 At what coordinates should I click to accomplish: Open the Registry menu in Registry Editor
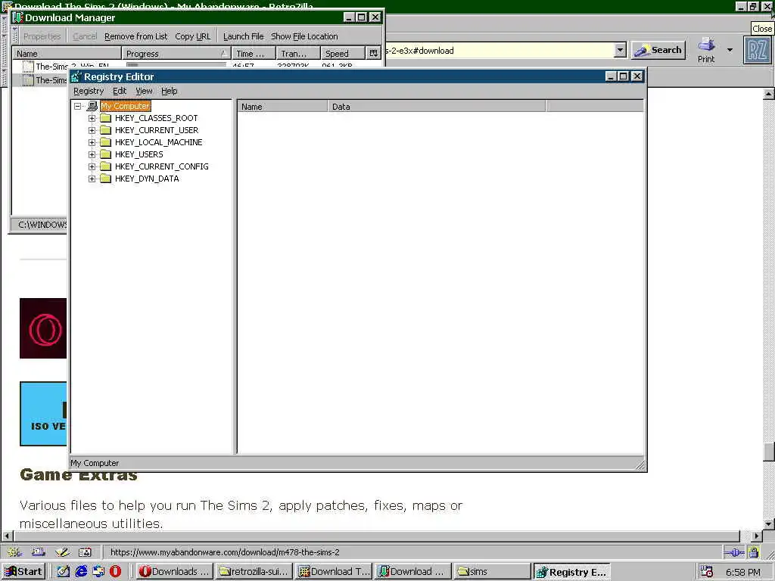(89, 91)
